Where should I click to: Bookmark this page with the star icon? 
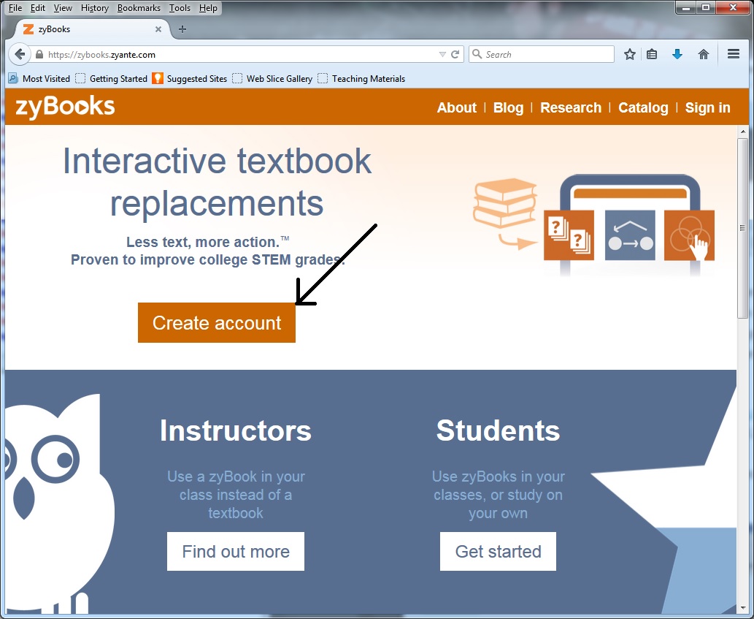[629, 54]
